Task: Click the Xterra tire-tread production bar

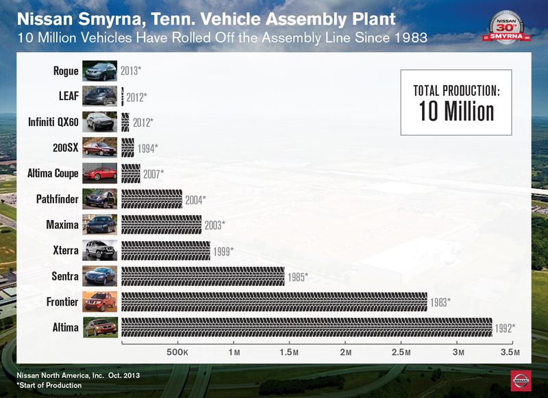Action: click(166, 251)
